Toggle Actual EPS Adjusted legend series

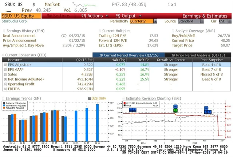click(x=4, y=108)
